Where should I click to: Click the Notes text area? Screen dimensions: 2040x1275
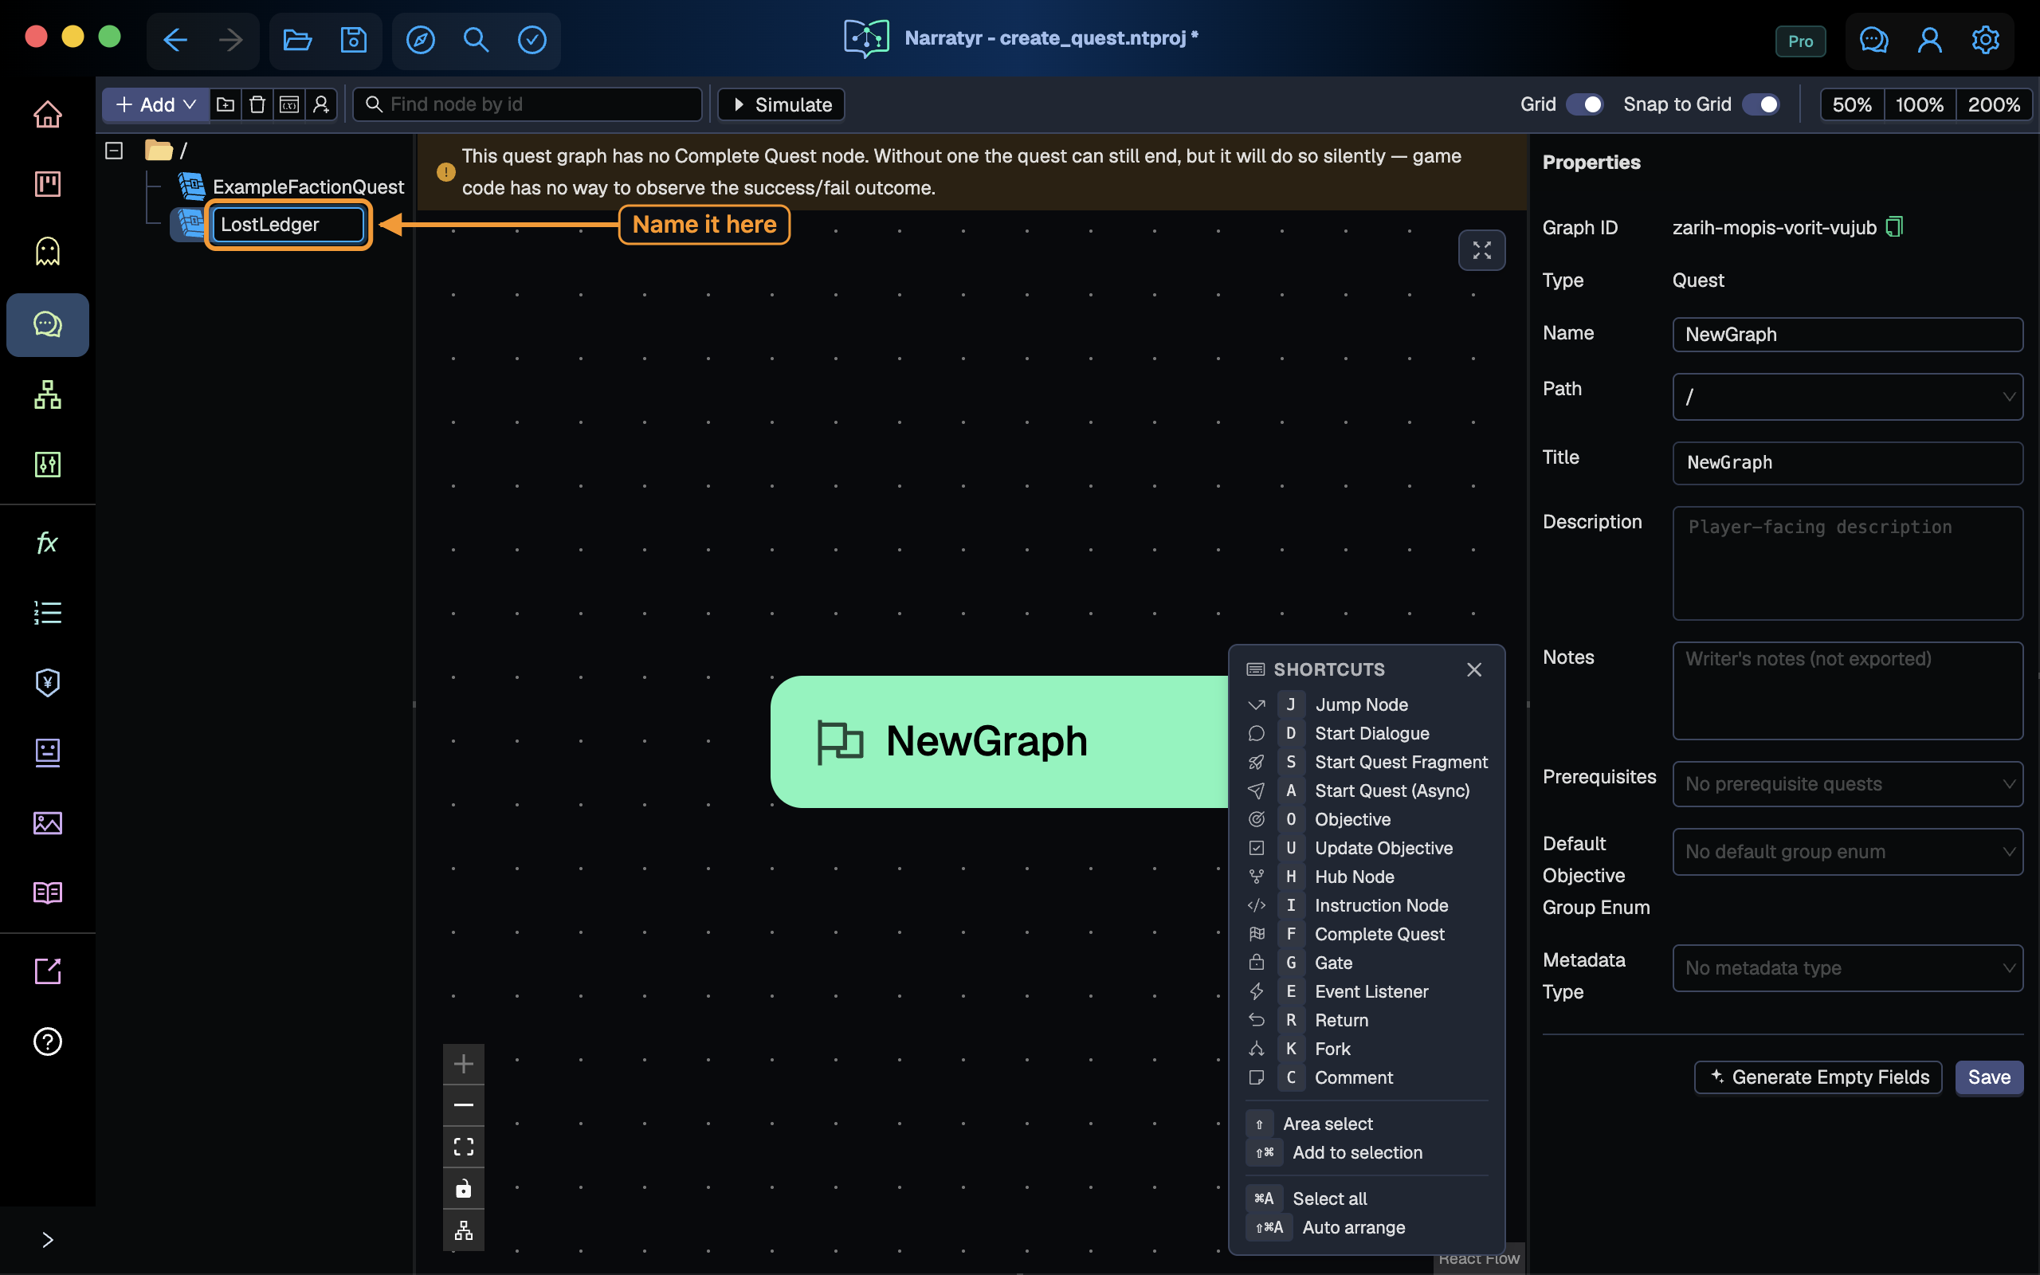click(x=1847, y=691)
